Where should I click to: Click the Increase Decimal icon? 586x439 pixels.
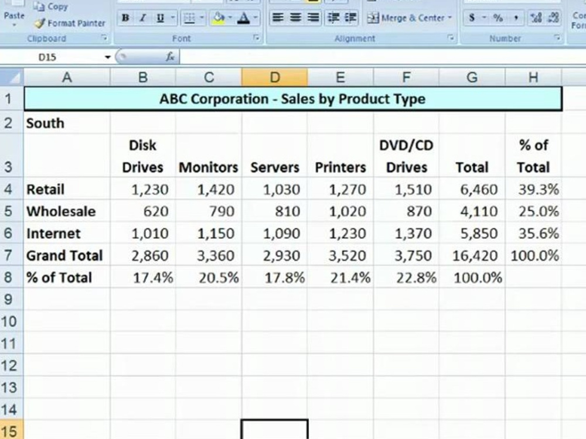coord(536,18)
